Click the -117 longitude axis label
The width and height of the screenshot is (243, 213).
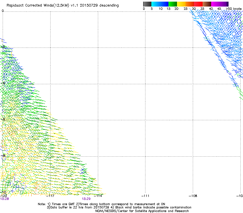[x=50, y=196]
